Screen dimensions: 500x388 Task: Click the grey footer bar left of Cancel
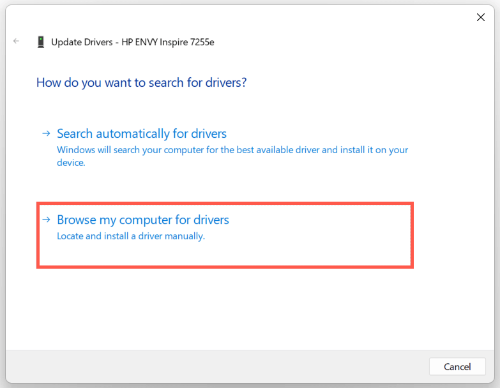[x=217, y=366]
